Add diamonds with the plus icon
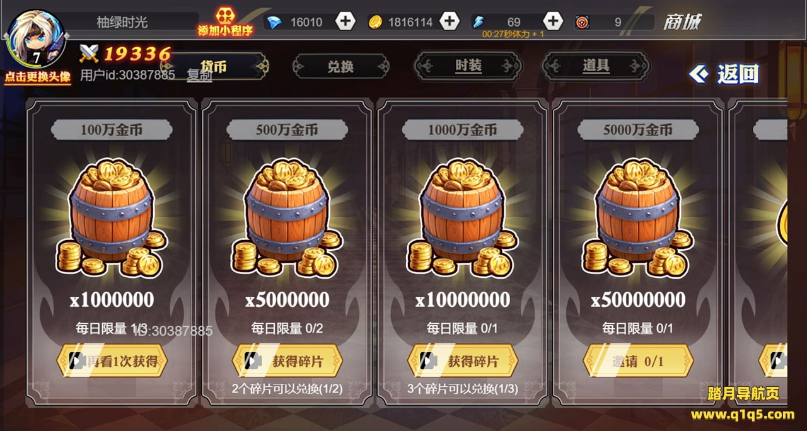The height and width of the screenshot is (431, 807). tap(345, 21)
